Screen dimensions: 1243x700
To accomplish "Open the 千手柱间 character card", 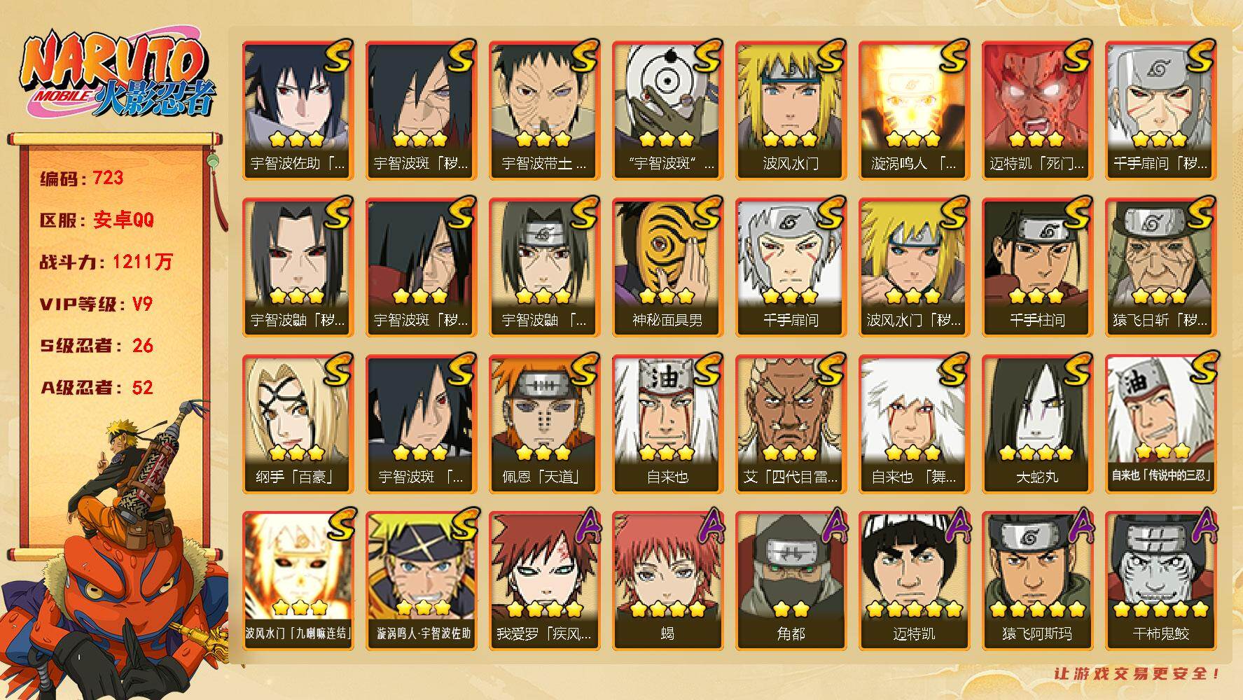I will pyautogui.click(x=1037, y=267).
